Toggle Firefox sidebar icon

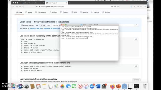(138, 6)
